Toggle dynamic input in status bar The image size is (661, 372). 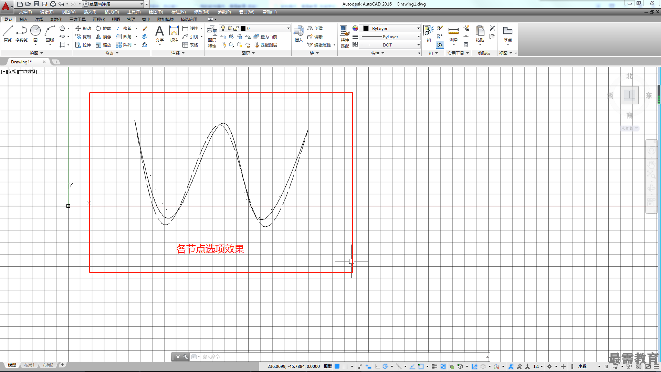[x=368, y=366]
